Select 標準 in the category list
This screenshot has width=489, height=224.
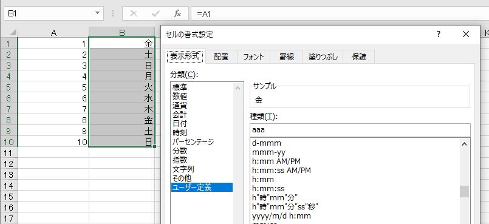click(x=202, y=87)
